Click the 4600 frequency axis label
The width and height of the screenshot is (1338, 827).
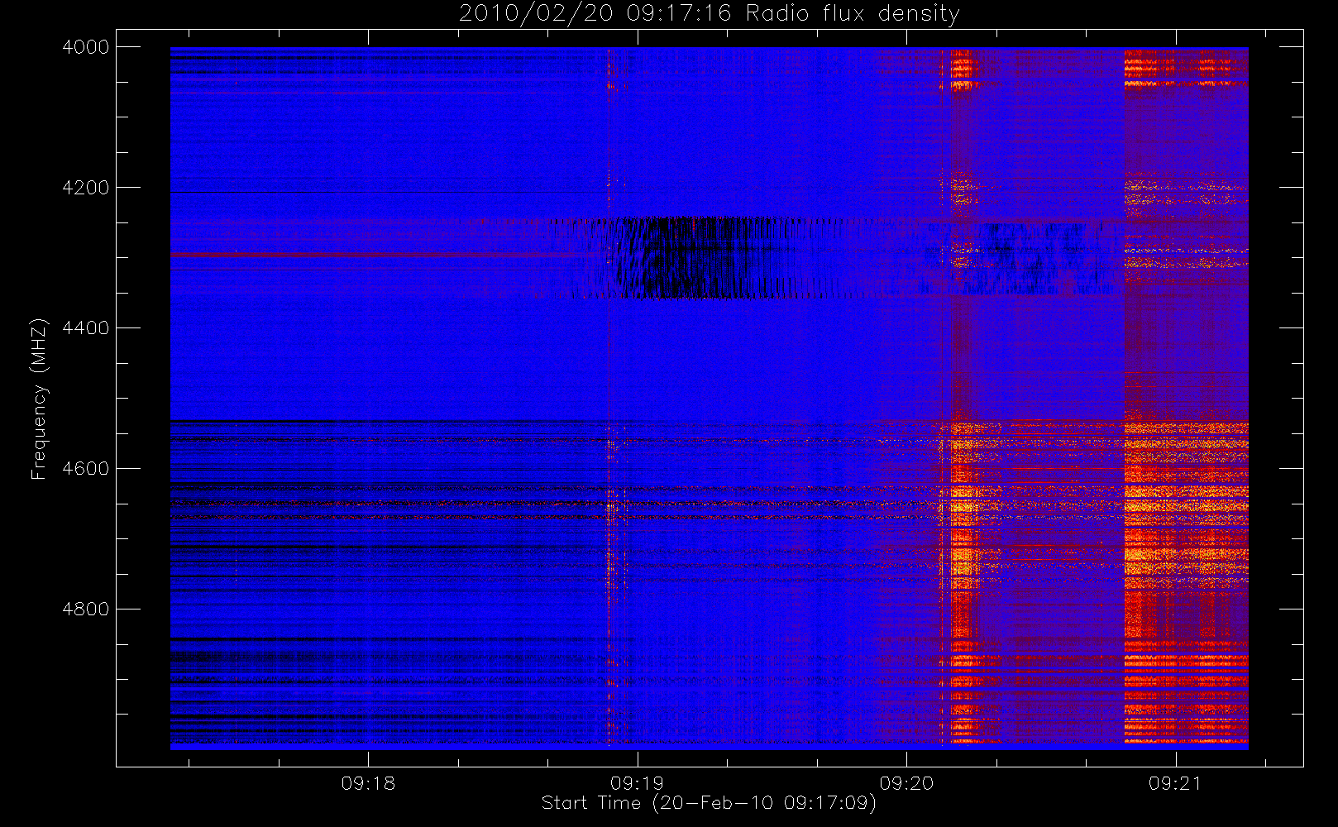point(86,469)
